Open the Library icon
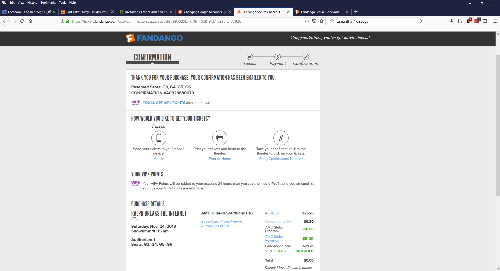 460,21
